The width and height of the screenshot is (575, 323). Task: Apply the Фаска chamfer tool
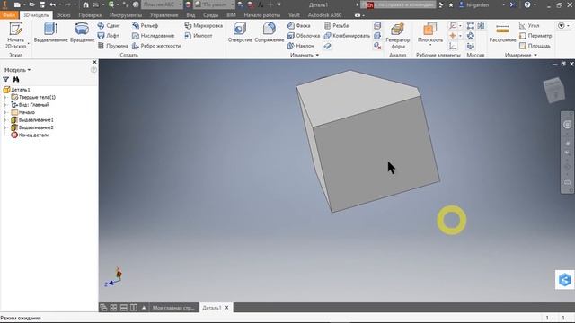299,26
